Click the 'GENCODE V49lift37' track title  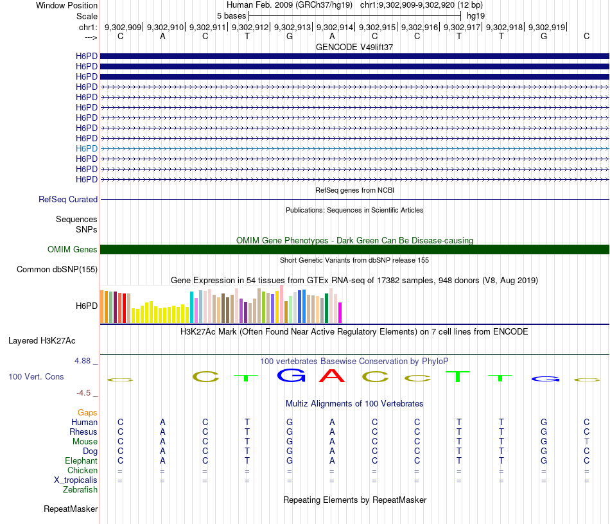point(354,47)
